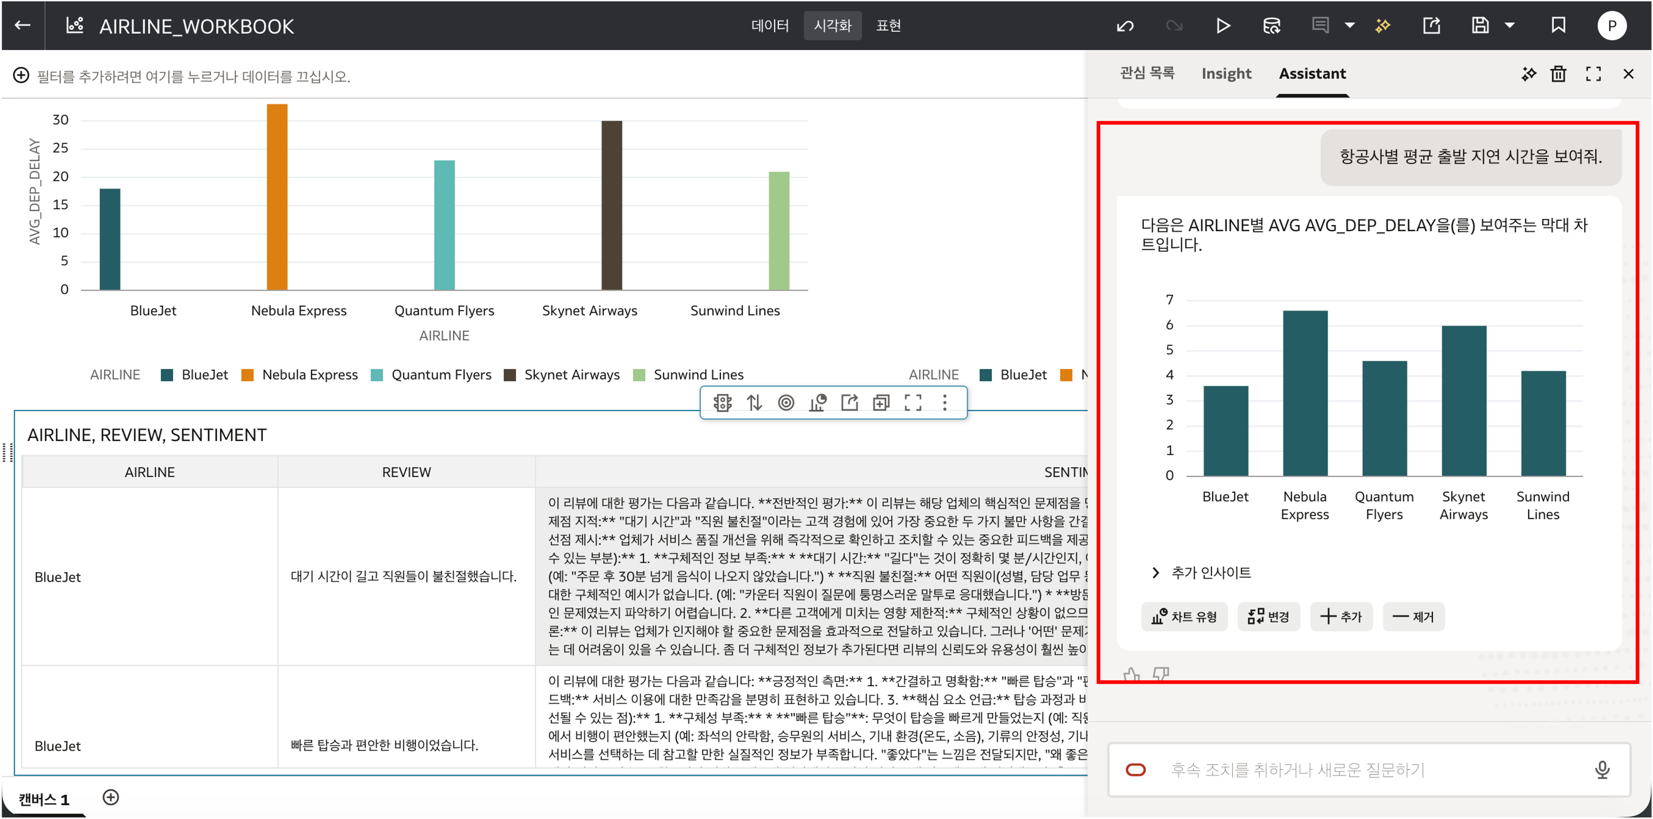Open the user profile avatar P
The width and height of the screenshot is (1653, 819).
point(1611,26)
